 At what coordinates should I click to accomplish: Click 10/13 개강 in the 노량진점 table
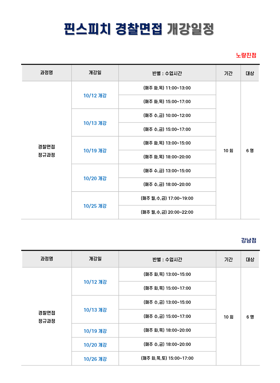95,123
